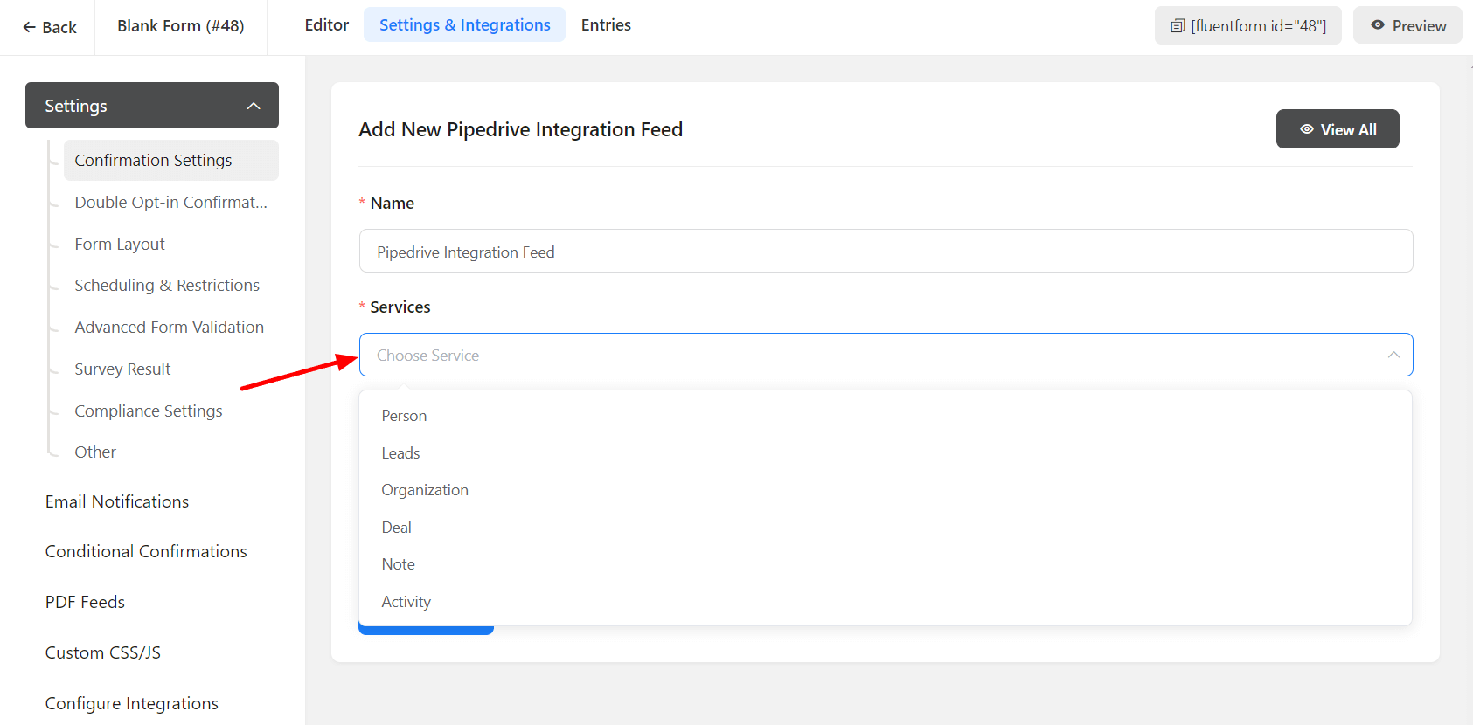Click into the feed Name field
Viewport: 1473px width, 725px height.
coord(885,252)
